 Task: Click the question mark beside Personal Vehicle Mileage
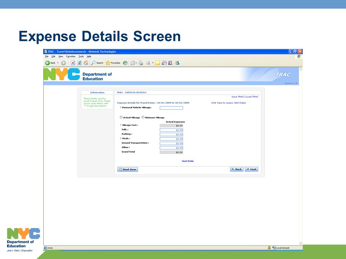pos(120,108)
